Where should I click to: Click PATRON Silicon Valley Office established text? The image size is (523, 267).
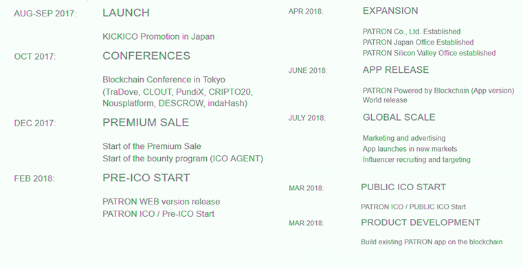coord(429,53)
